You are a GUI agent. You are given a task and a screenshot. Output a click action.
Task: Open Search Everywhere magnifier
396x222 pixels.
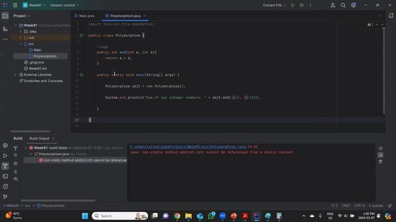(x=343, y=5)
